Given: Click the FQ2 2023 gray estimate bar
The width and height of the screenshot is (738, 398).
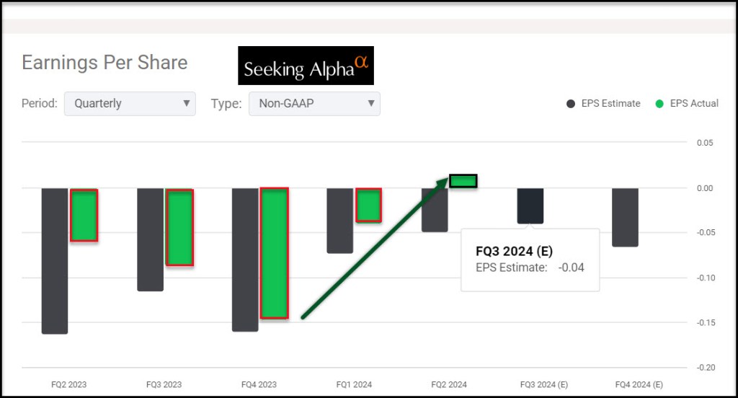Looking at the screenshot, I should pyautogui.click(x=55, y=260).
